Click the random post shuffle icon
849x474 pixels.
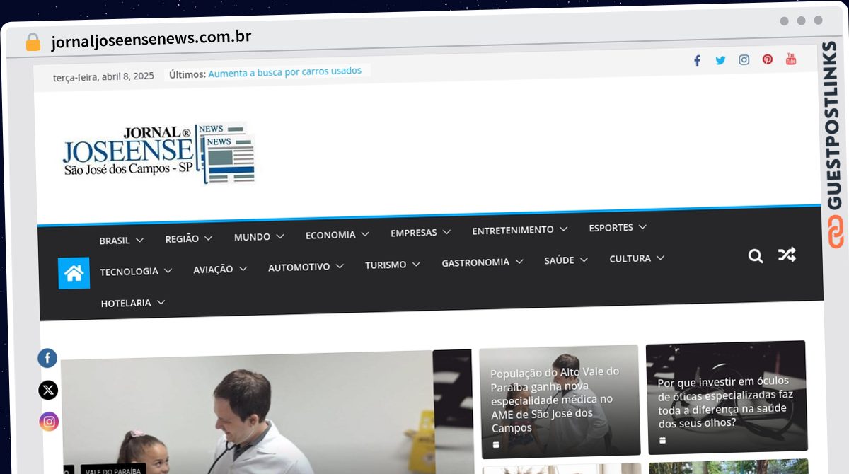click(x=787, y=255)
